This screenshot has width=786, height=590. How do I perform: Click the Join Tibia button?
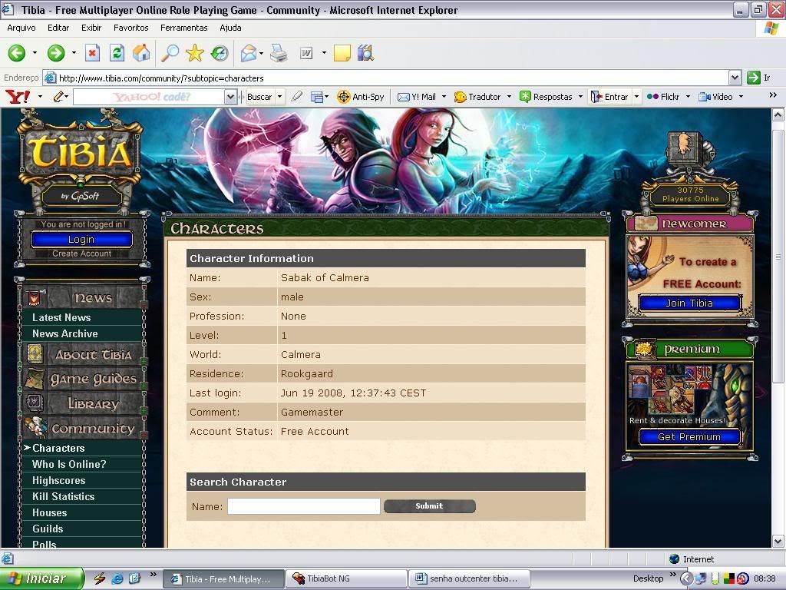click(689, 303)
